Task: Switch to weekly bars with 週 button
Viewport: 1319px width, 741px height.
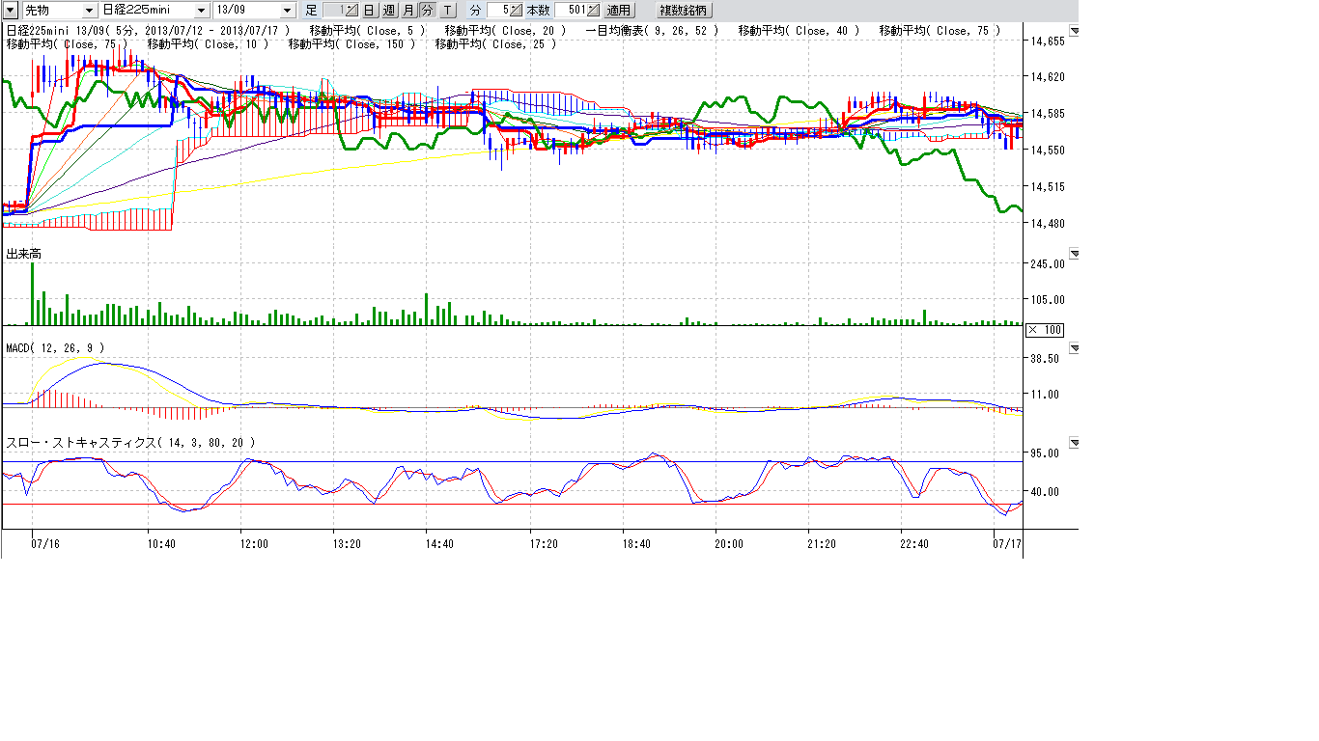Action: (388, 10)
